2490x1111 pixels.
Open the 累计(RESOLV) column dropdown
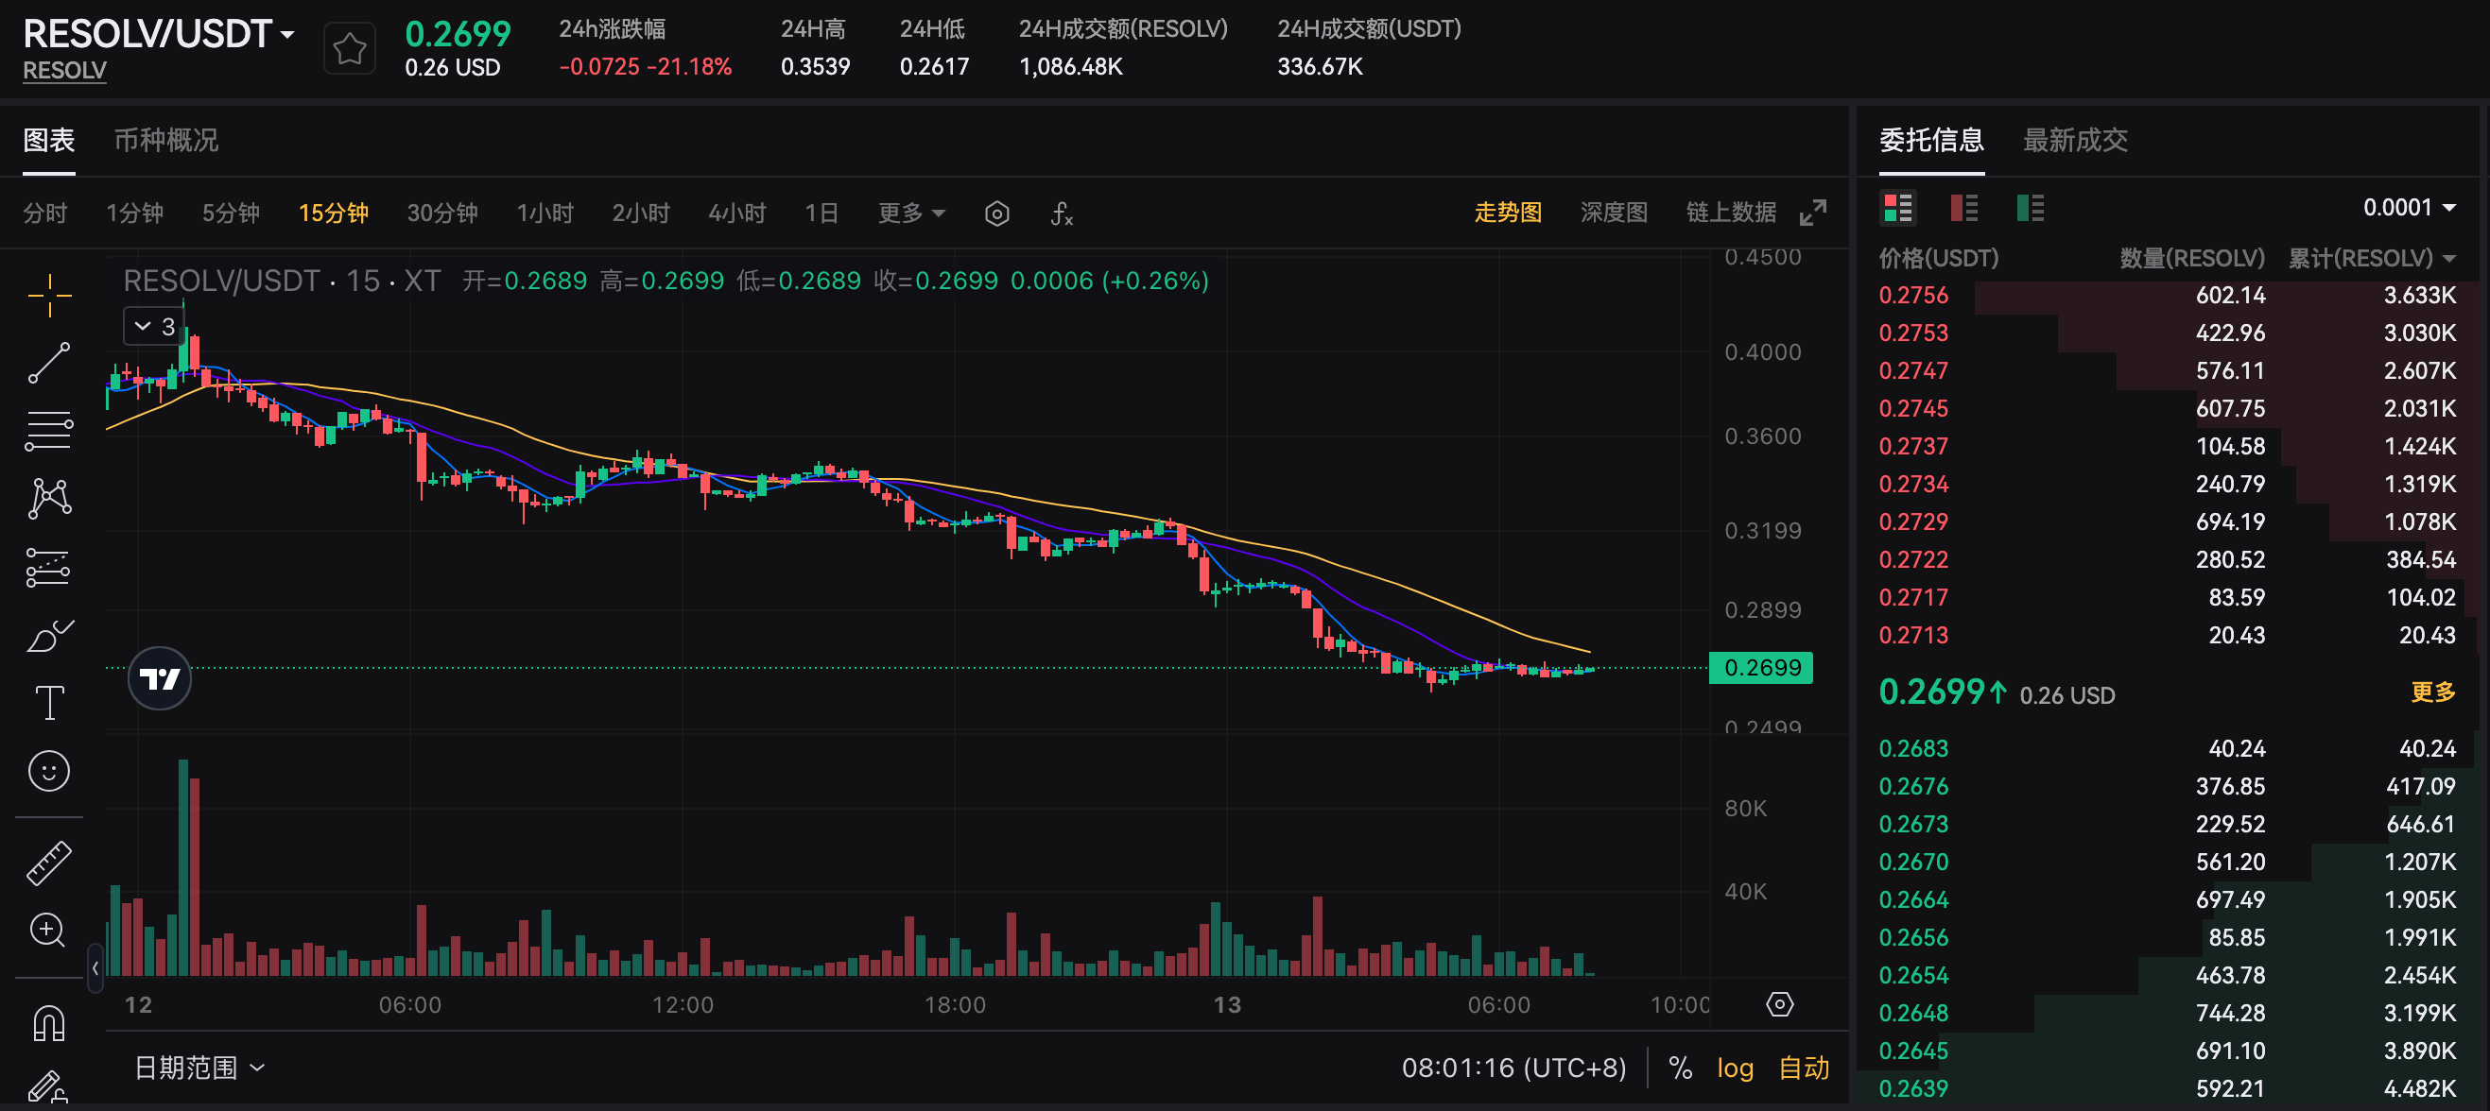(x=2371, y=258)
